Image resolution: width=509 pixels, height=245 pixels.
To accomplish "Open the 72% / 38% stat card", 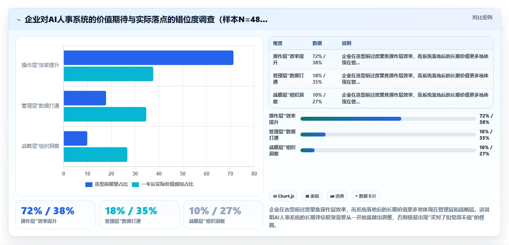I will (55, 215).
